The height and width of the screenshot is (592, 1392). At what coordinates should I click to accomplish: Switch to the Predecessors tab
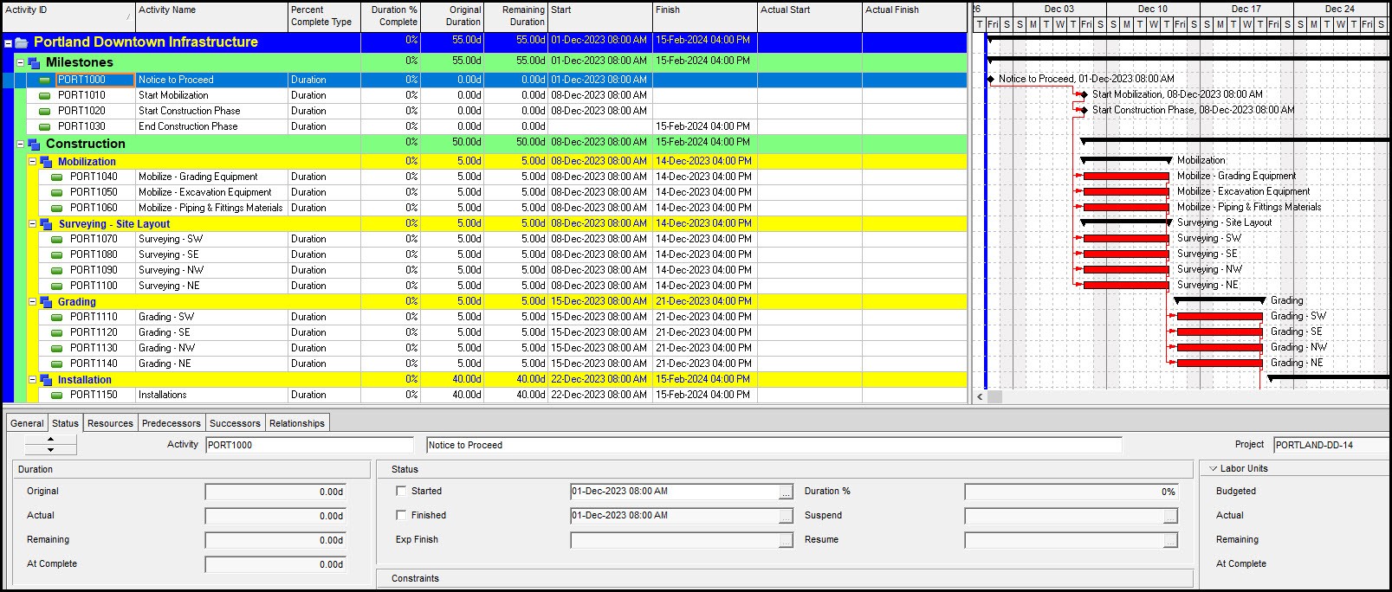(171, 423)
